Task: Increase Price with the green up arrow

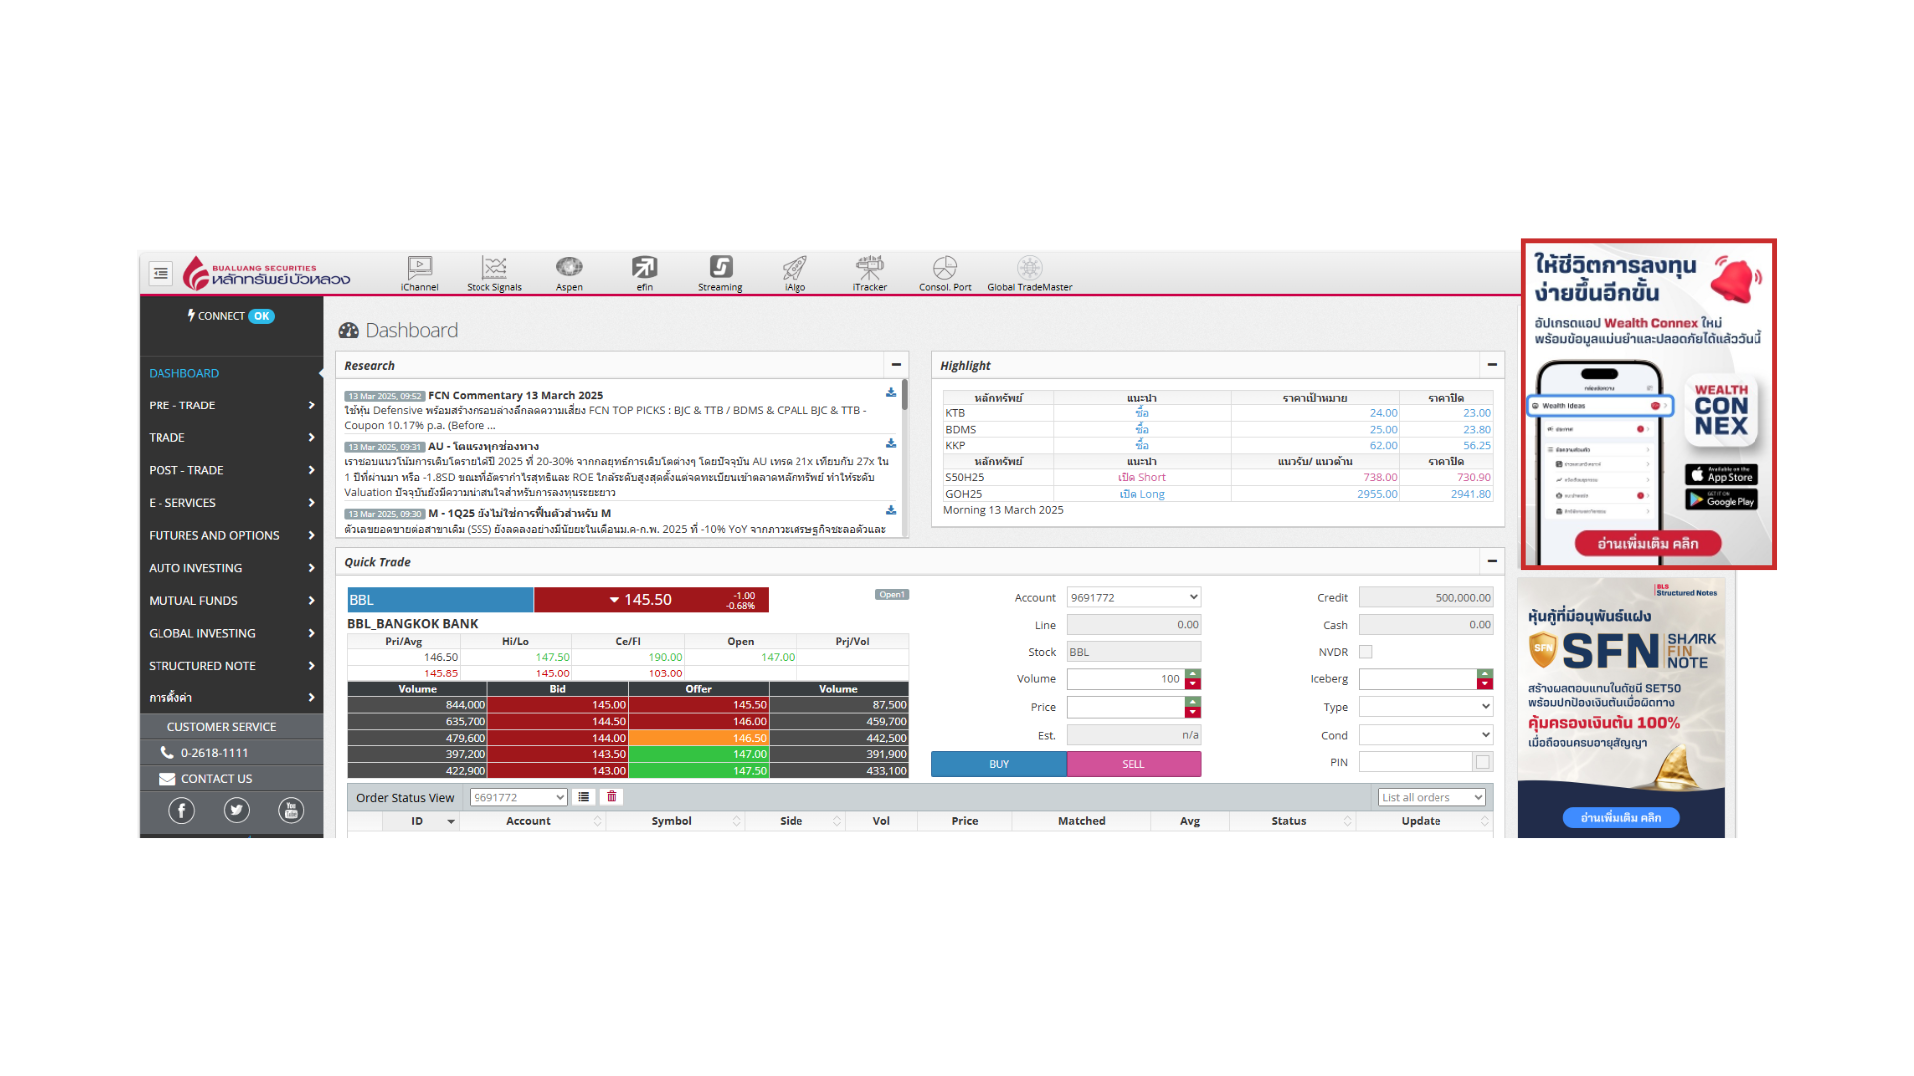Action: click(1193, 702)
